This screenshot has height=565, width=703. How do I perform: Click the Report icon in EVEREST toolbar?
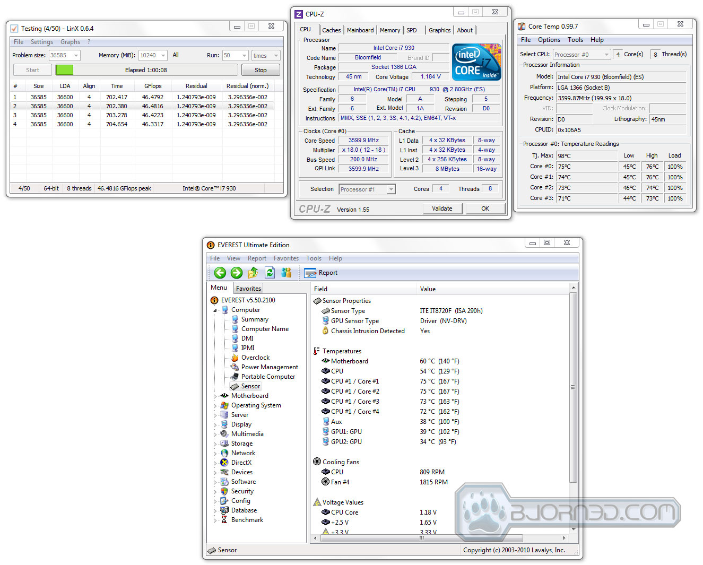tap(310, 273)
